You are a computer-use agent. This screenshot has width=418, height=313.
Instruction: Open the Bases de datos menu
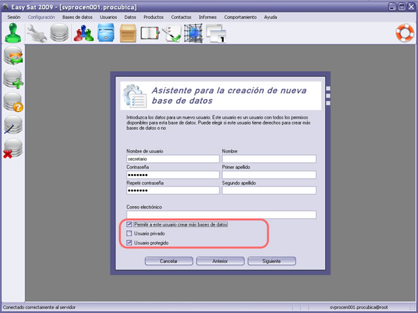pyautogui.click(x=77, y=17)
